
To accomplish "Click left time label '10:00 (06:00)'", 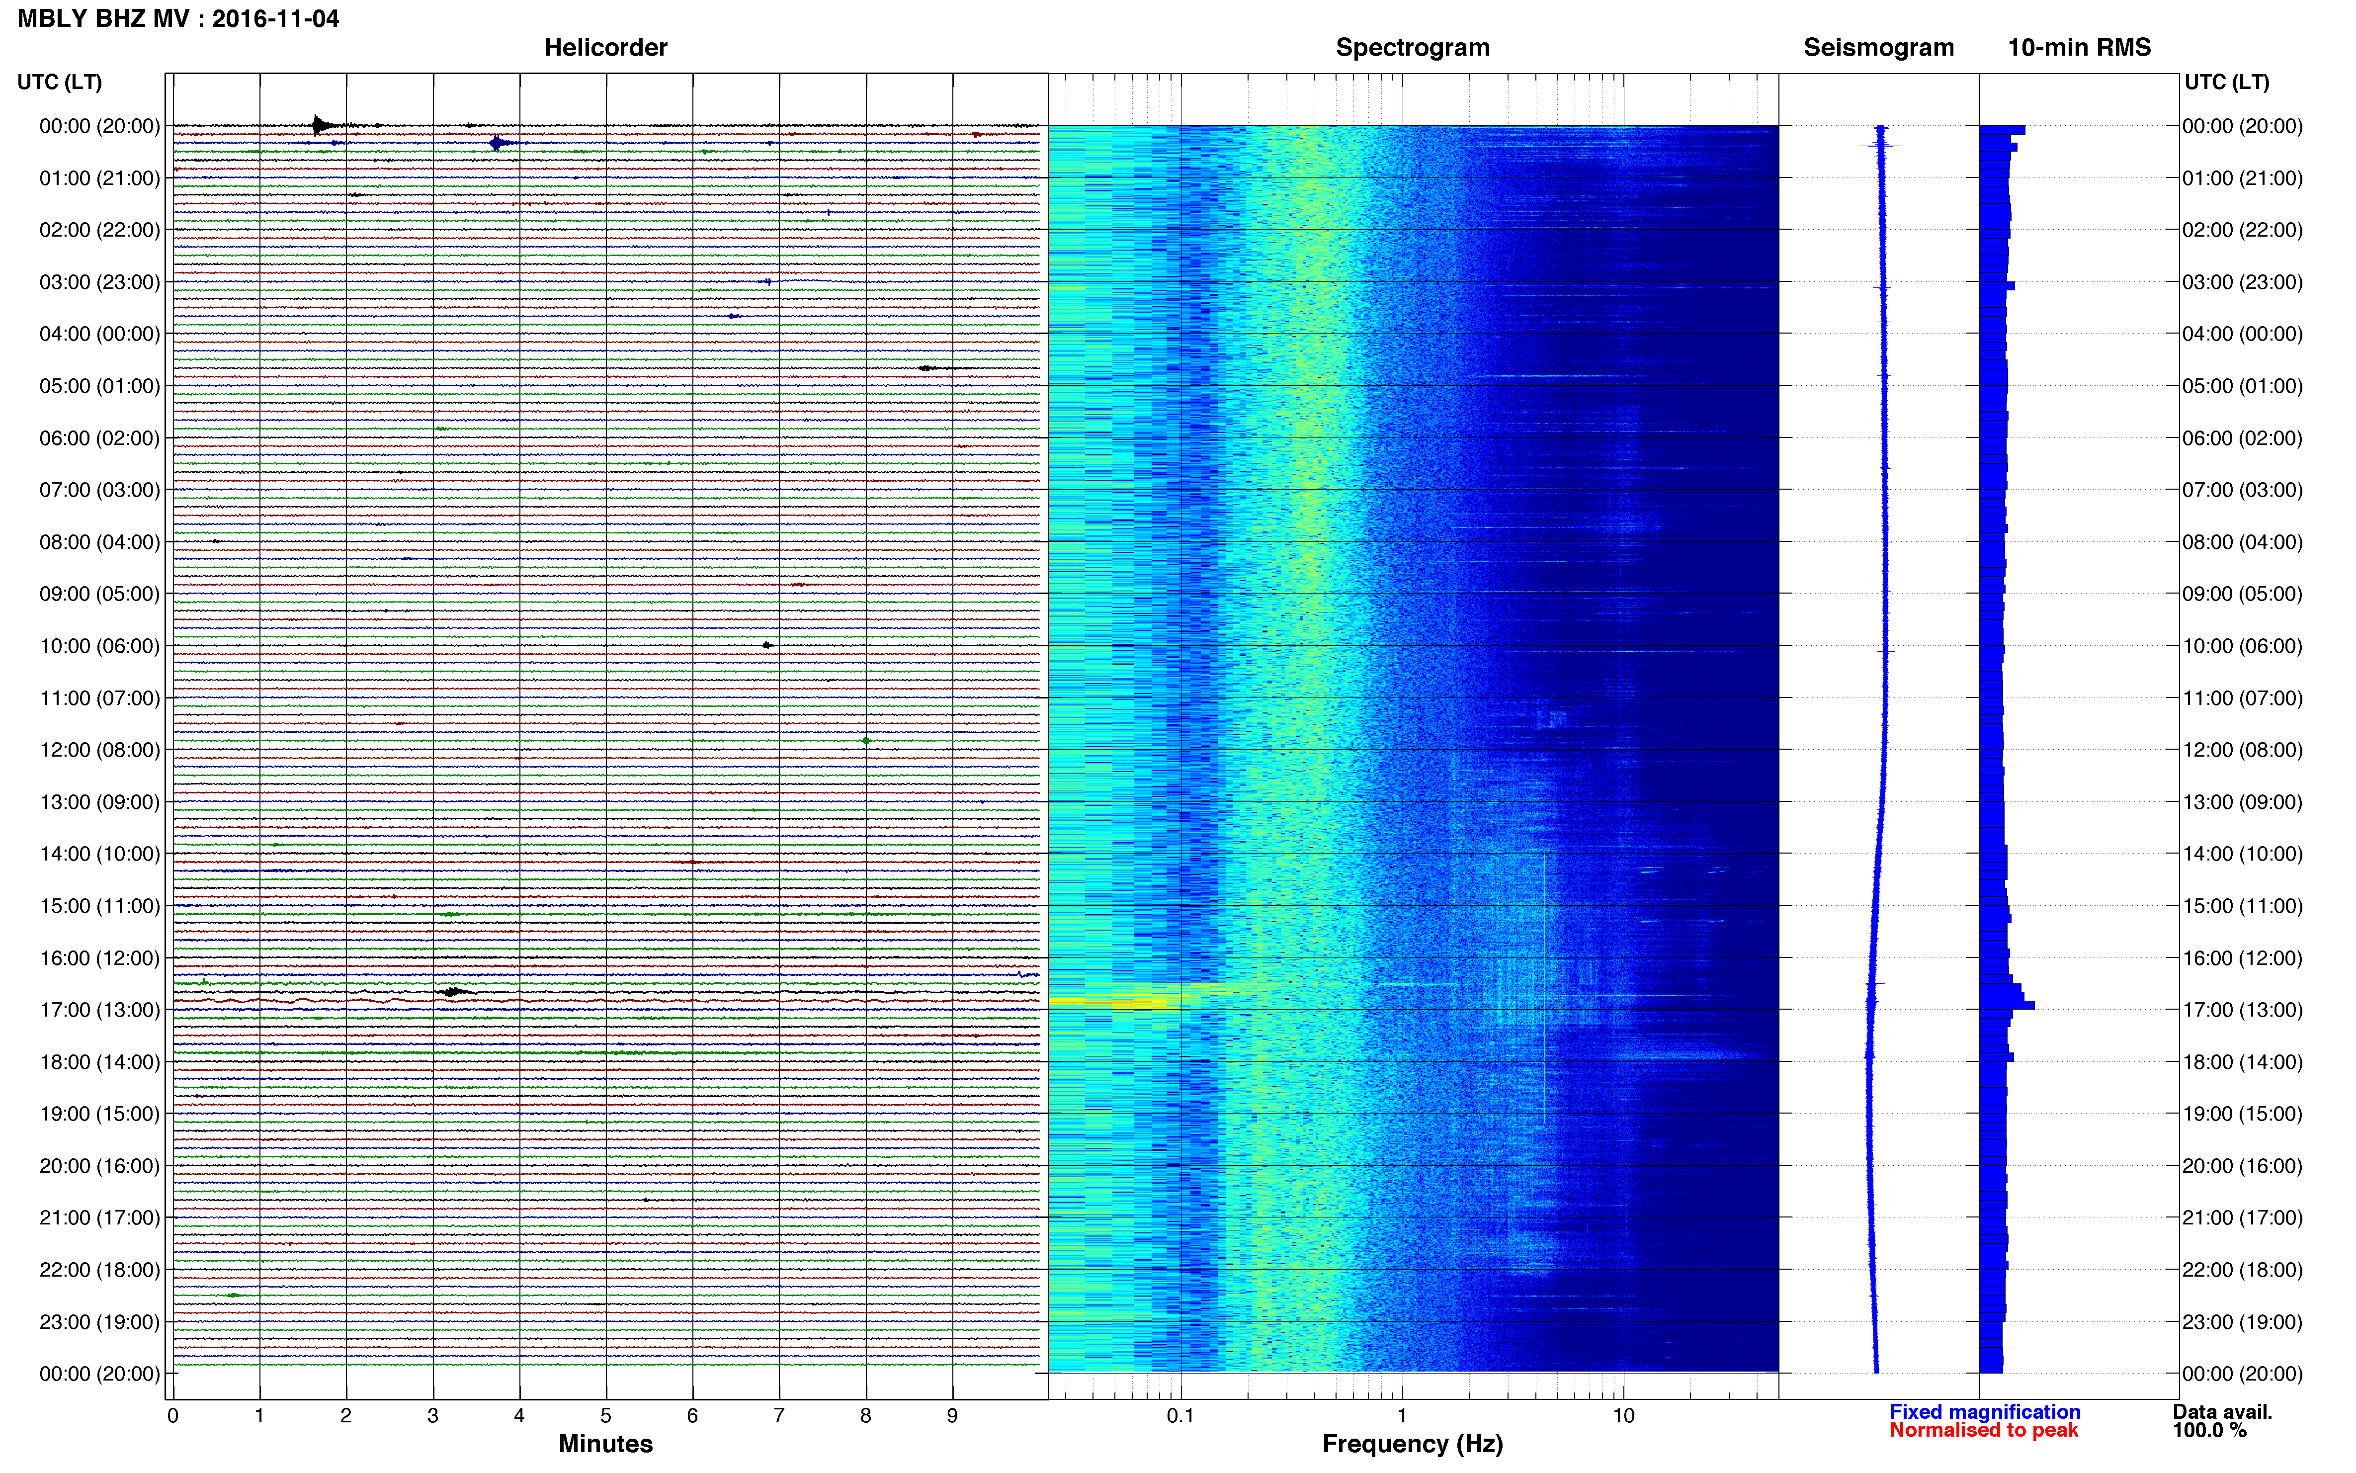I will coord(99,646).
